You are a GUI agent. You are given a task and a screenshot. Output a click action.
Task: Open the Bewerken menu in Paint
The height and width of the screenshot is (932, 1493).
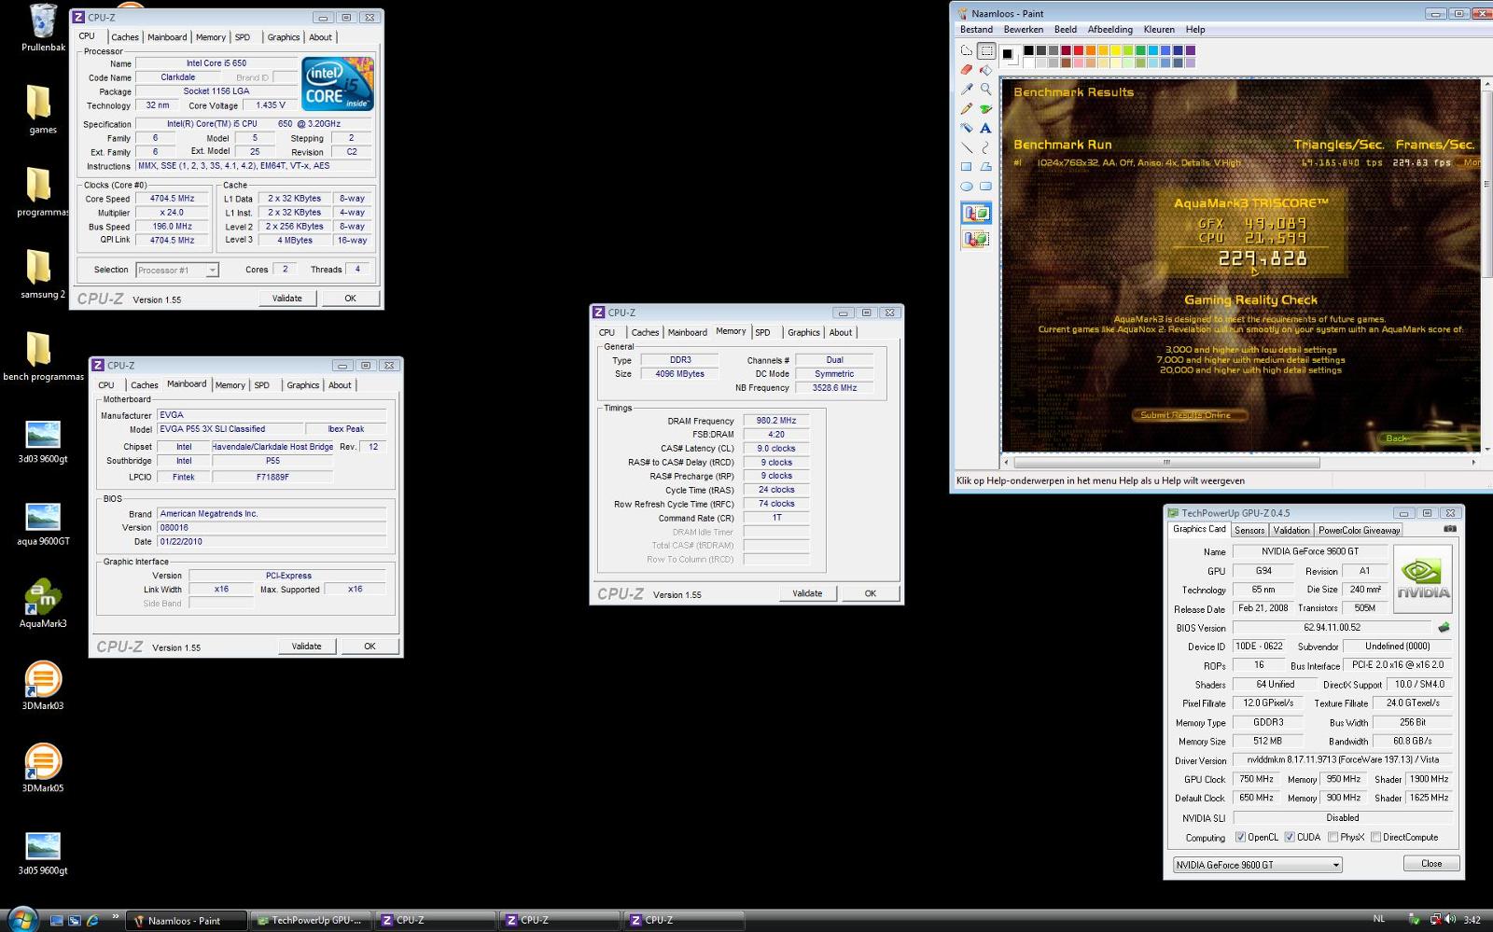[1023, 29]
